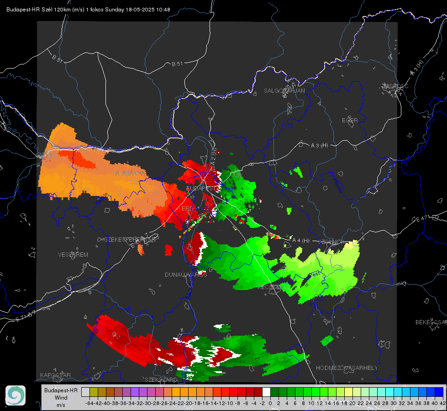Click the '30' scale value
The width and height of the screenshot is (447, 411).
394,403
